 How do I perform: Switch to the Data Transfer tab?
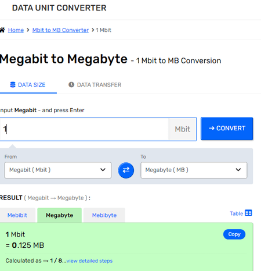coord(95,85)
